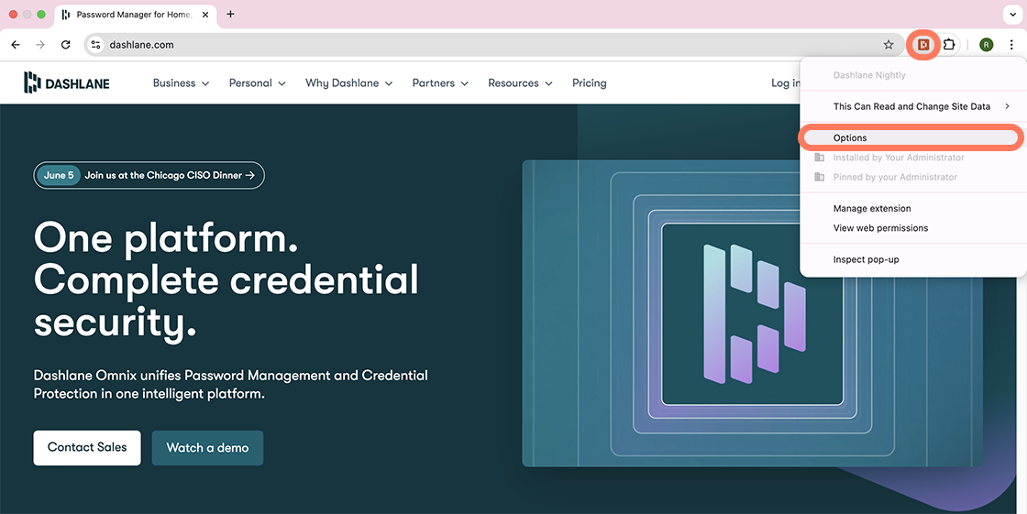
Task: Open Chrome's three-dot menu
Action: pos(1011,45)
